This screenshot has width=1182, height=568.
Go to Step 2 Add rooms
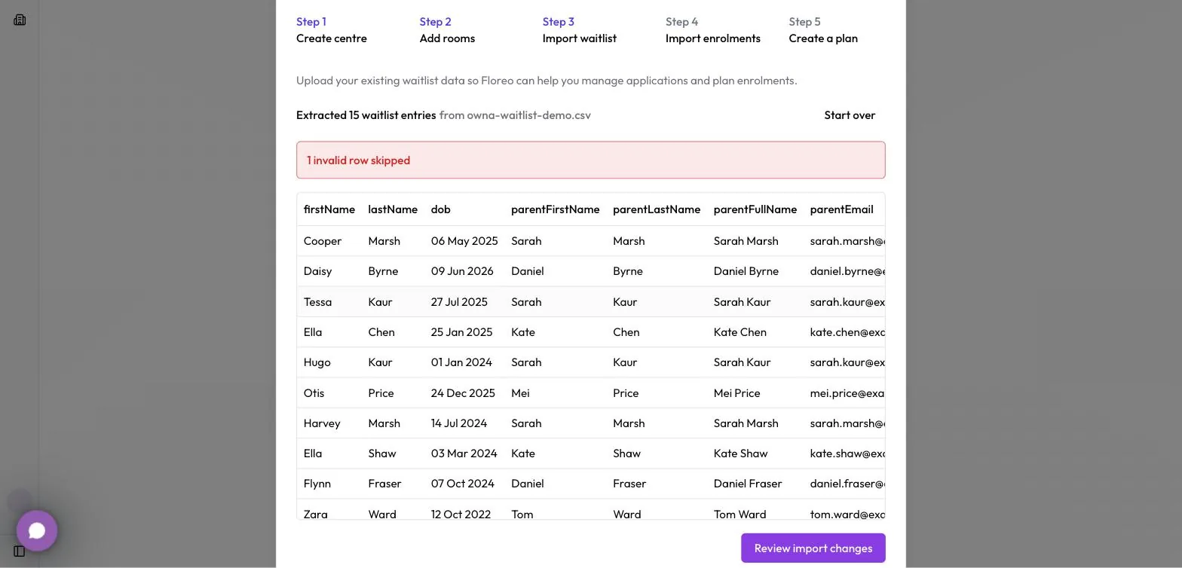447,30
